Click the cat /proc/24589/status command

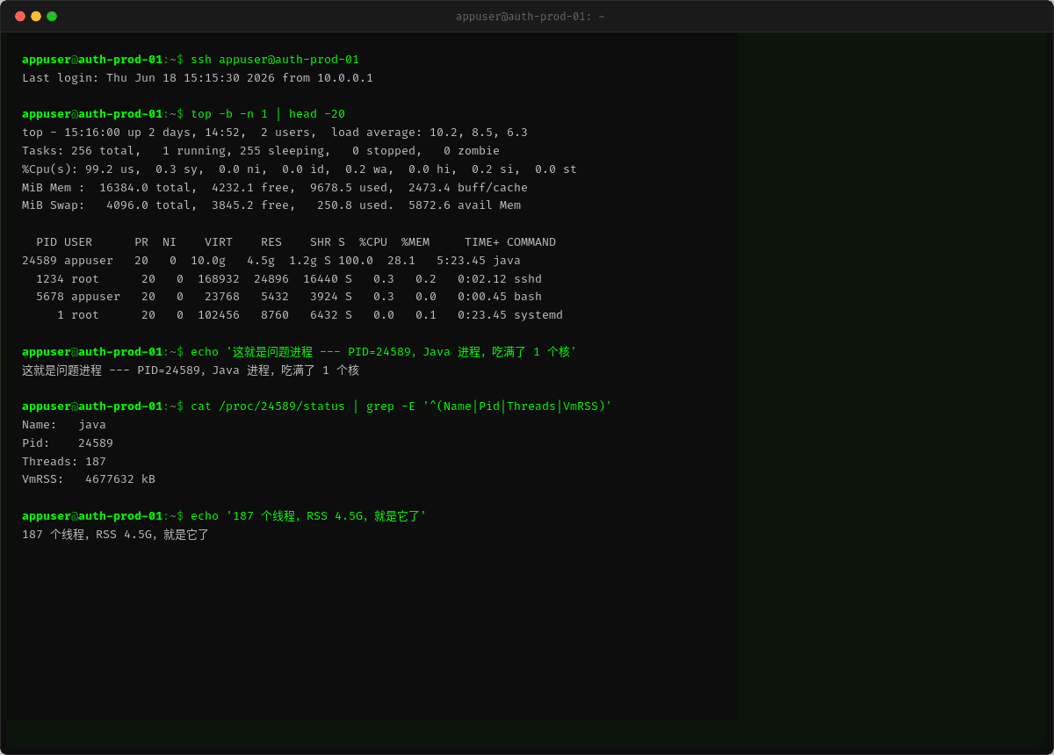coord(401,406)
